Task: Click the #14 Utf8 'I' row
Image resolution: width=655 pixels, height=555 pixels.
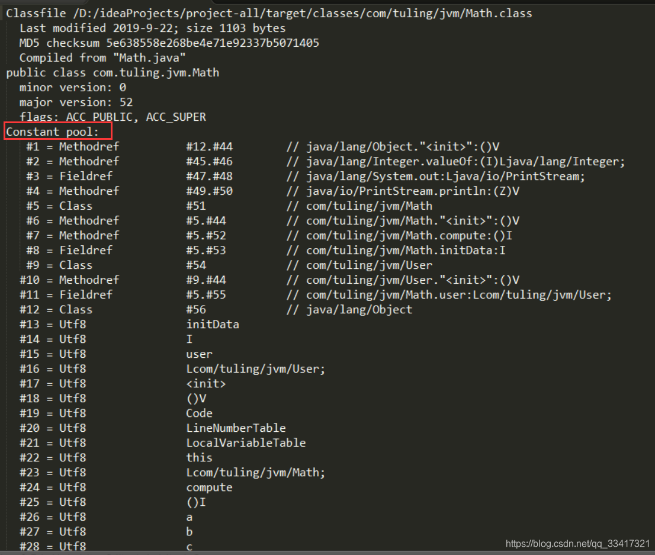Action: (106, 339)
